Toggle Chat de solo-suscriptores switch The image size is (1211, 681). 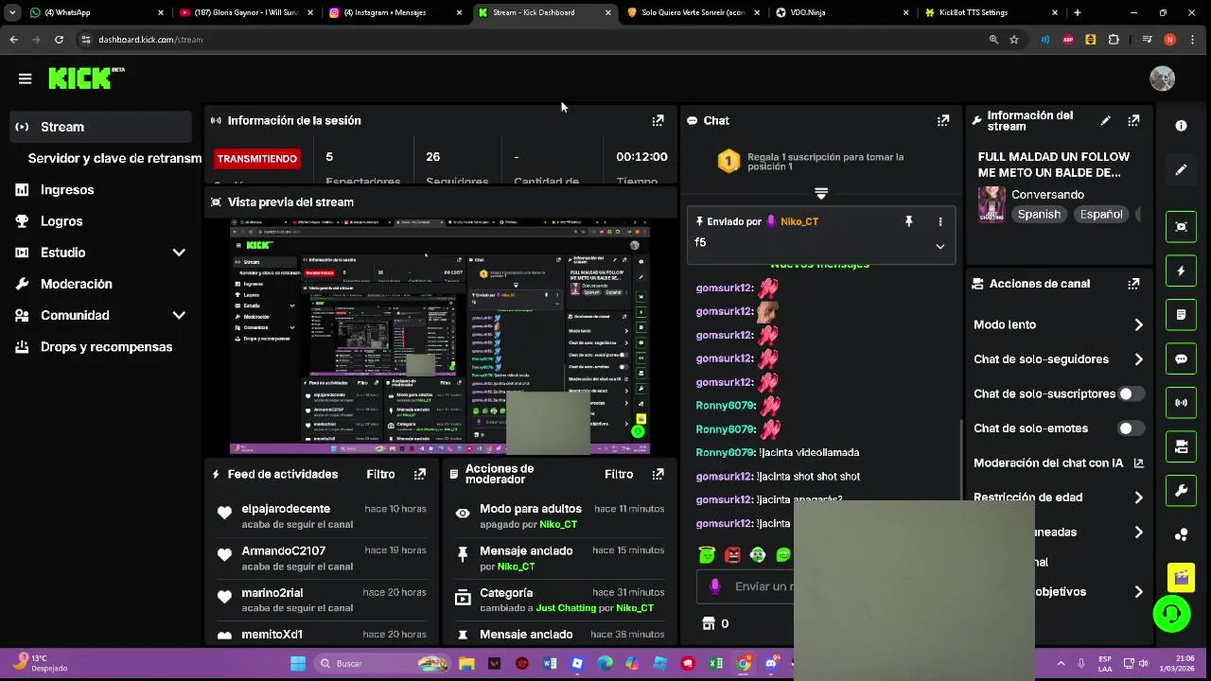pos(1131,393)
